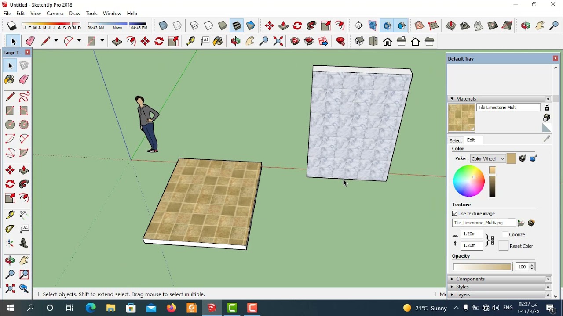The height and width of the screenshot is (316, 563).
Task: Click the color wheel picker
Action: coord(469,181)
